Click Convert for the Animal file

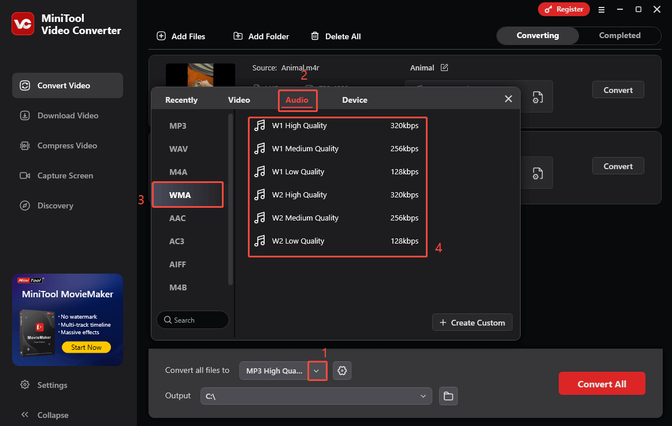(x=618, y=90)
